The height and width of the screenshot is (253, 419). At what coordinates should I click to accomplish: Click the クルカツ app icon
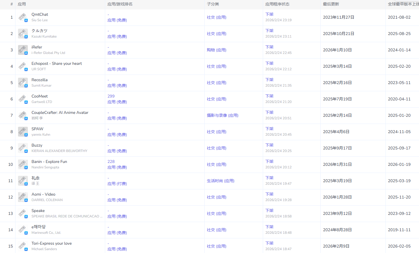point(23,34)
